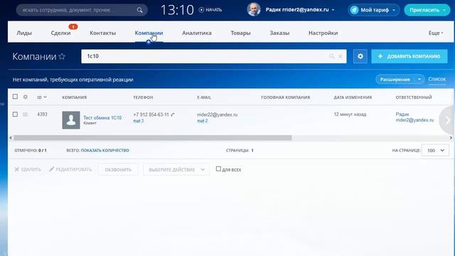The height and width of the screenshot is (256, 455).
Task: Click the search magnifier in company filter
Action: (x=332, y=56)
